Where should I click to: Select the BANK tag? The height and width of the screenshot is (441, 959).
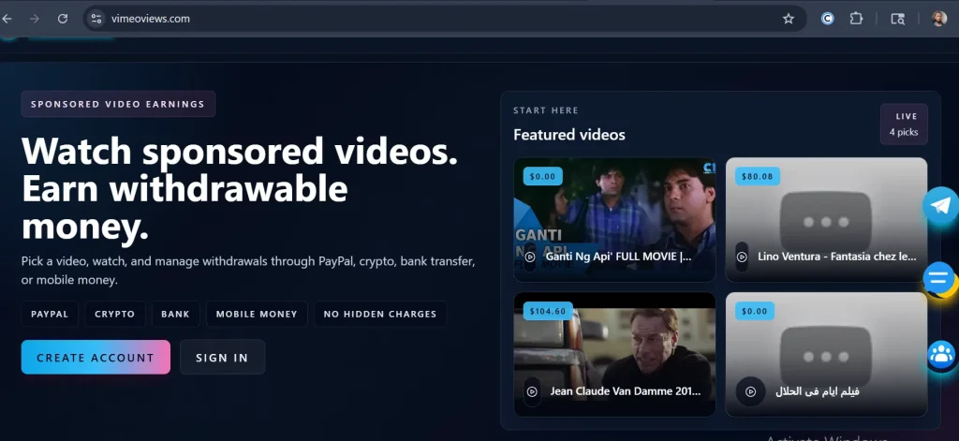coord(175,314)
